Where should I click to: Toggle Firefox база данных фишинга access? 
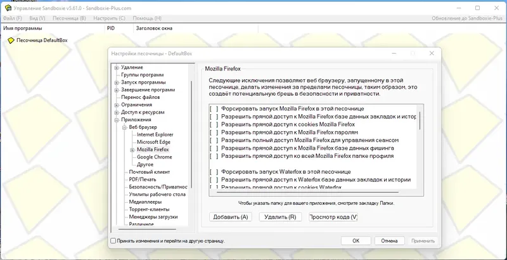(214, 148)
